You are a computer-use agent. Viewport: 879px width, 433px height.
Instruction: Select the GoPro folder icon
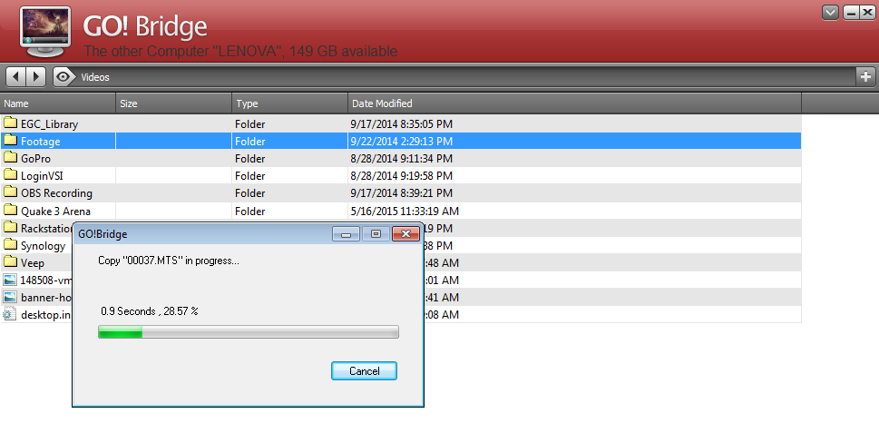pos(10,158)
